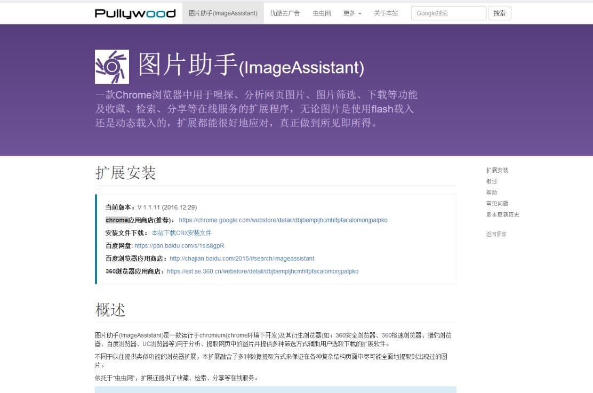The height and width of the screenshot is (393, 593).
Task: Jump to 扩展安装 via sidebar link
Action: pos(497,170)
